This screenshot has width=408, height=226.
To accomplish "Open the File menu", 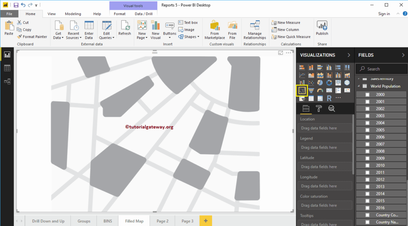I will pyautogui.click(x=9, y=14).
